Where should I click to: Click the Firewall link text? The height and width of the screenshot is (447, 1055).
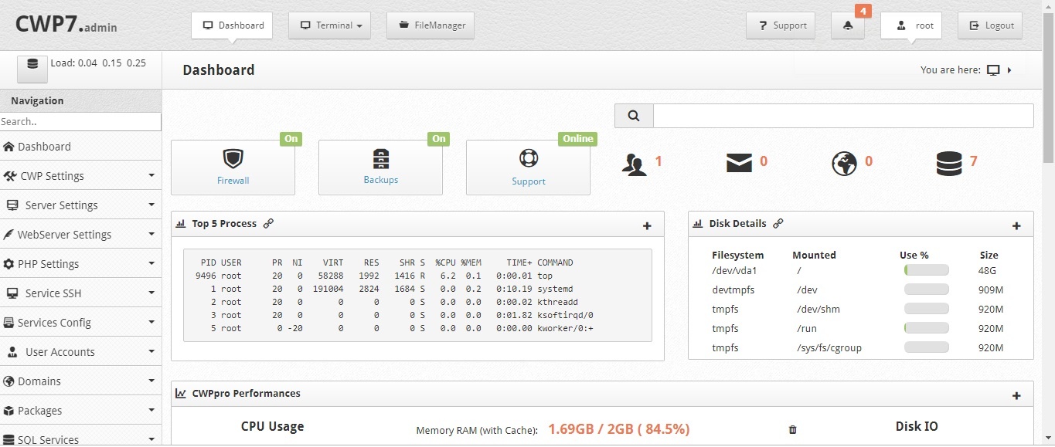tap(233, 181)
